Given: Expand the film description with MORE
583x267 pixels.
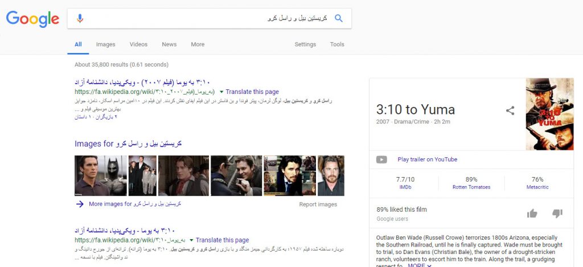Looking at the screenshot, I should click(420, 265).
